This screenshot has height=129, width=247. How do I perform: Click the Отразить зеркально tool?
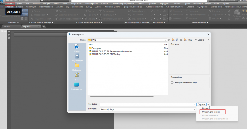pyautogui.click(x=196, y=15)
